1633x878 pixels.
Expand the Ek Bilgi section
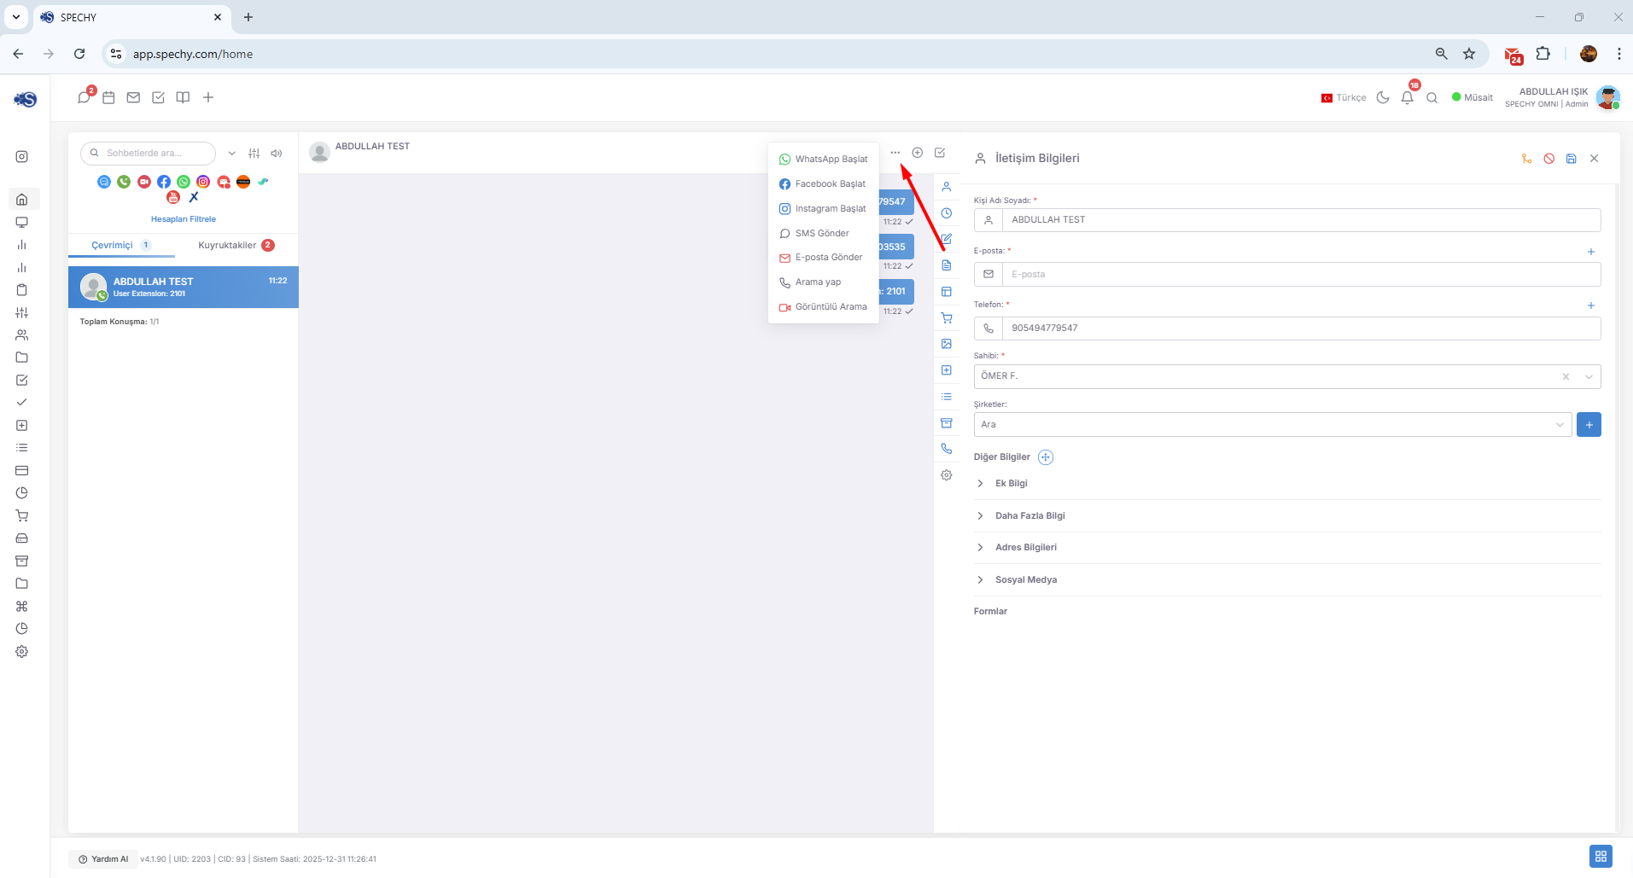(x=1287, y=484)
